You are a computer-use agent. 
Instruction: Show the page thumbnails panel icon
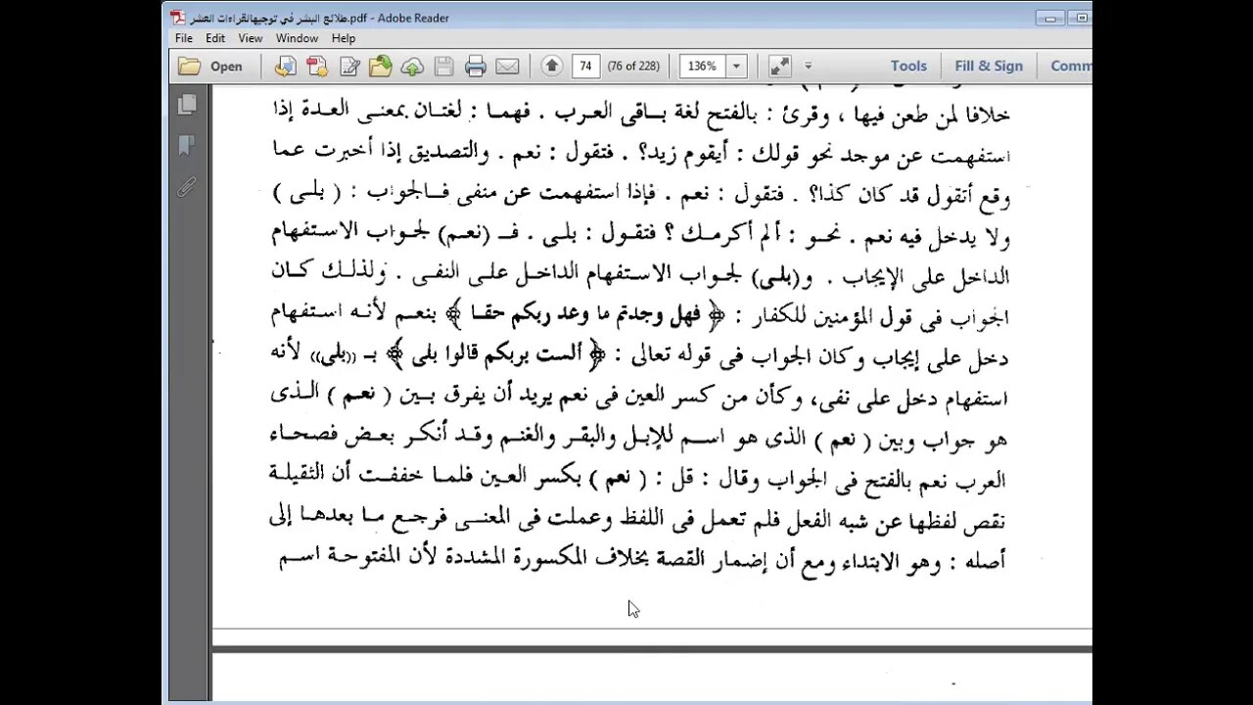pyautogui.click(x=187, y=105)
